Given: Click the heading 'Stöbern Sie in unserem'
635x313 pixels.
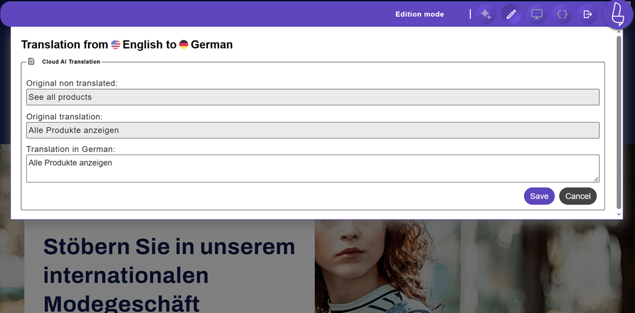Looking at the screenshot, I should (169, 246).
